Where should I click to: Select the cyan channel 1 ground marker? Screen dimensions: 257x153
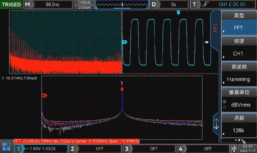point(125,42)
